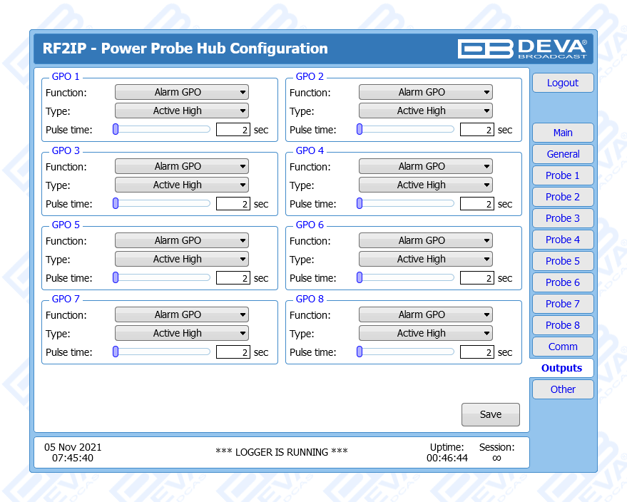Viewport: 627px width, 502px height.
Task: Log out of the RF2IP interface
Action: [562, 83]
